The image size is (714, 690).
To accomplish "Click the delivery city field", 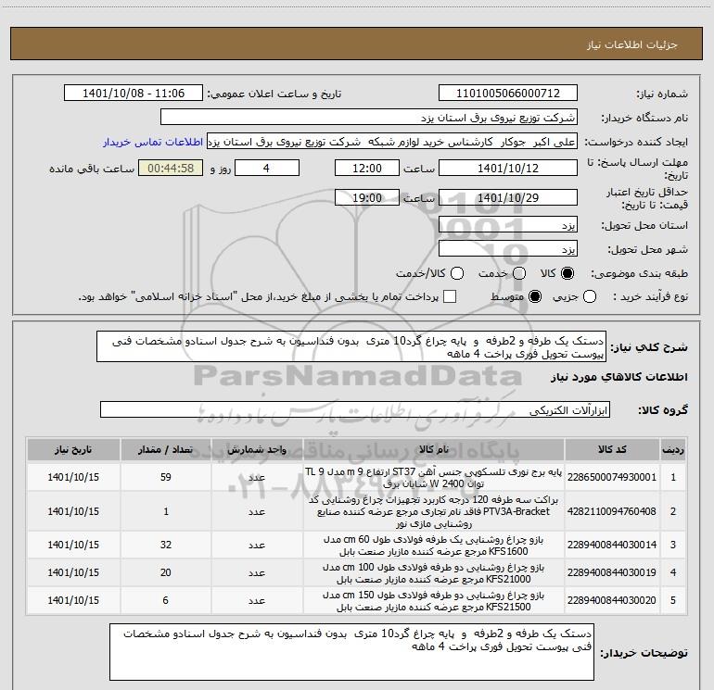I will click(508, 249).
